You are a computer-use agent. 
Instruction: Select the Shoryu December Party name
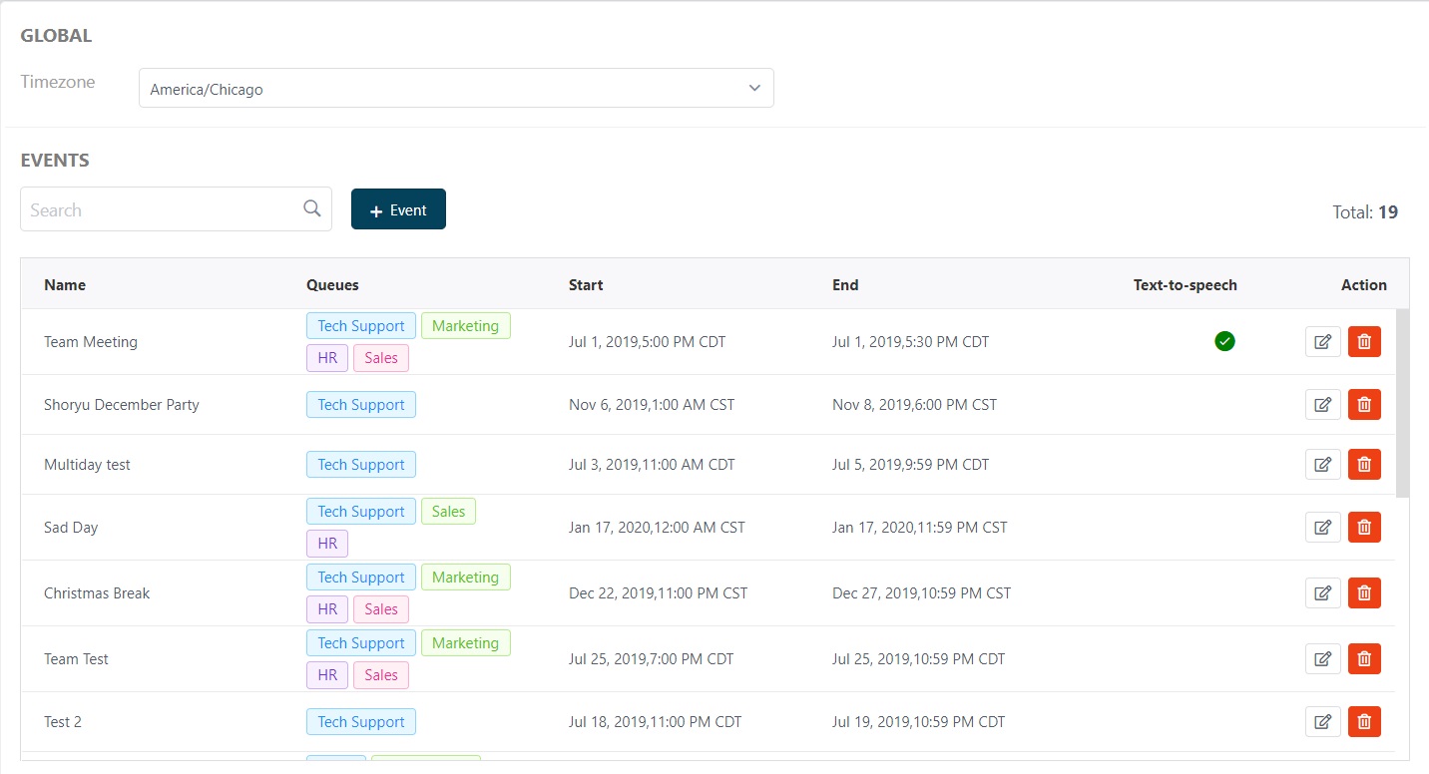[x=122, y=405]
